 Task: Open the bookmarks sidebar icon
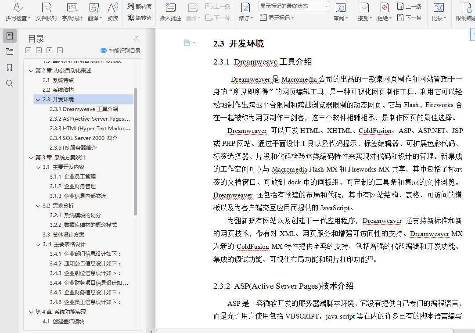9,68
